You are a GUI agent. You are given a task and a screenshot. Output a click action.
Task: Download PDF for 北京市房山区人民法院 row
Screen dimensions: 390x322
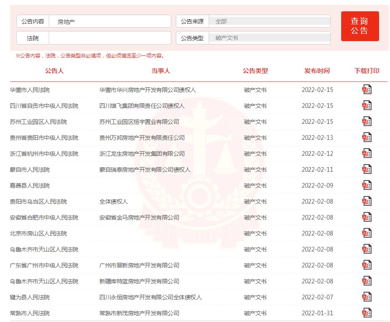366,233
